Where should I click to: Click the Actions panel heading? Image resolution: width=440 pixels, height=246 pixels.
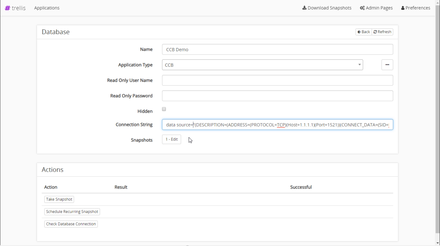(53, 169)
